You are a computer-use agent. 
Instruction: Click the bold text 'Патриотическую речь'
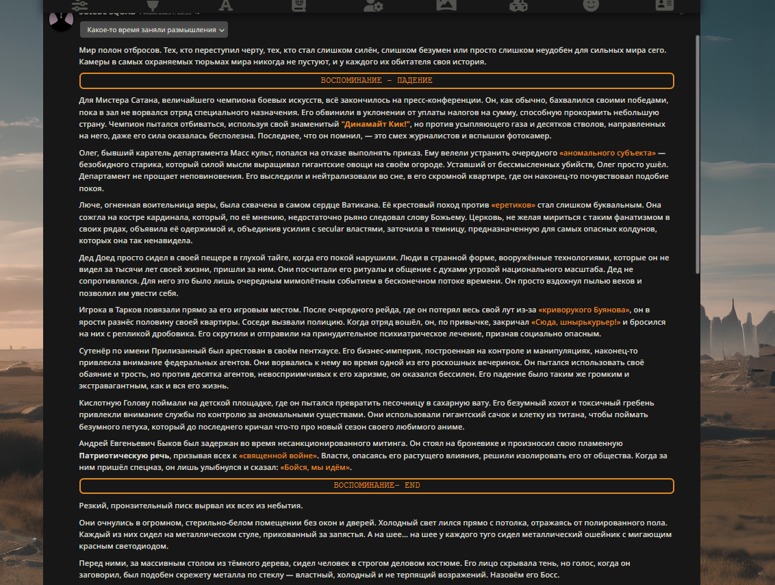coord(124,456)
